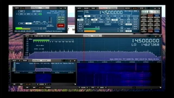
Task: Open SETT. in the SDRuno MAIN window
Action: (x=17, y=8)
